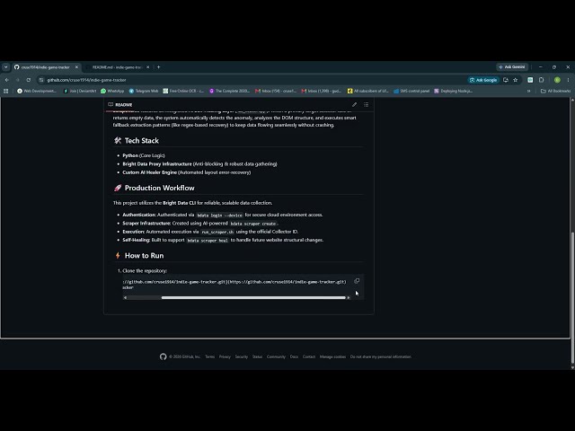Click the Privacy footer link

click(x=225, y=356)
